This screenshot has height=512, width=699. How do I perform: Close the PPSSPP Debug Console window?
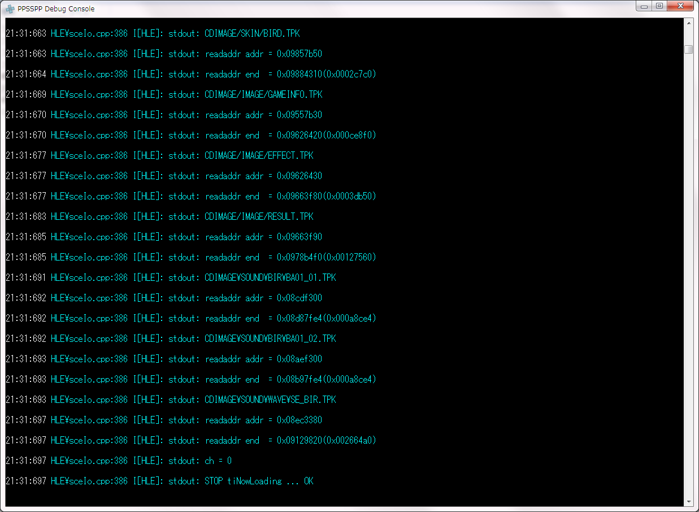click(x=680, y=6)
